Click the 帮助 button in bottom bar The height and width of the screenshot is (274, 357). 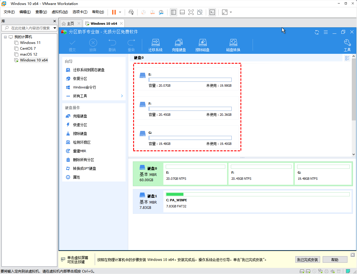[x=335, y=260]
